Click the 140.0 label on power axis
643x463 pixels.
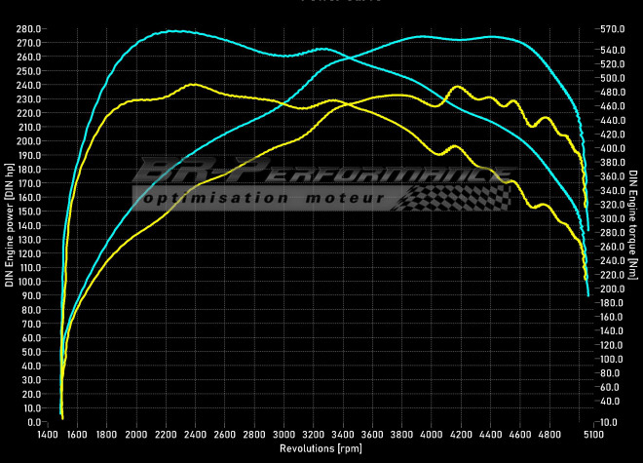point(28,225)
